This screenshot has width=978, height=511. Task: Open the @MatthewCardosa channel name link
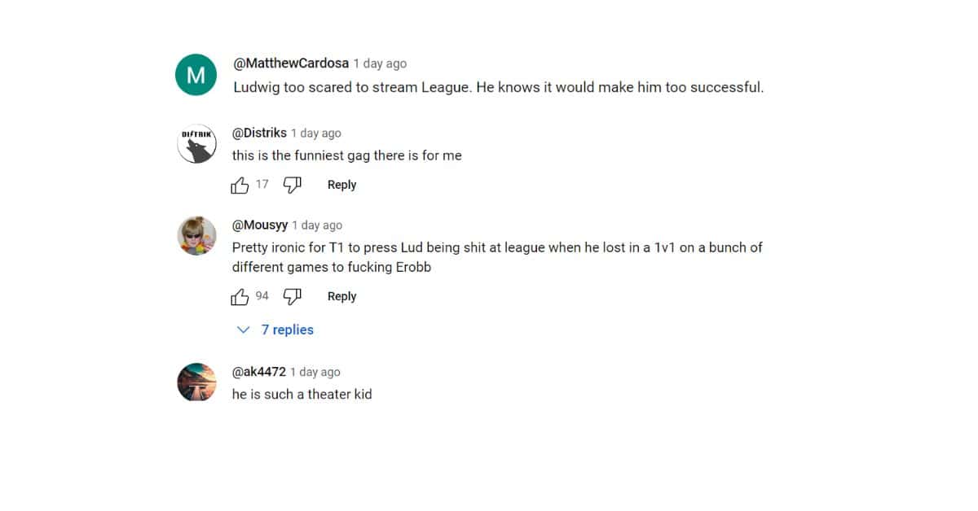[291, 63]
